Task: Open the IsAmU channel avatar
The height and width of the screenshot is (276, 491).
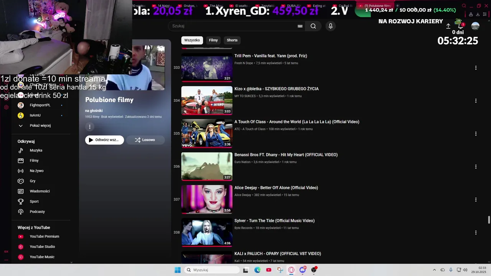Action: point(21,115)
